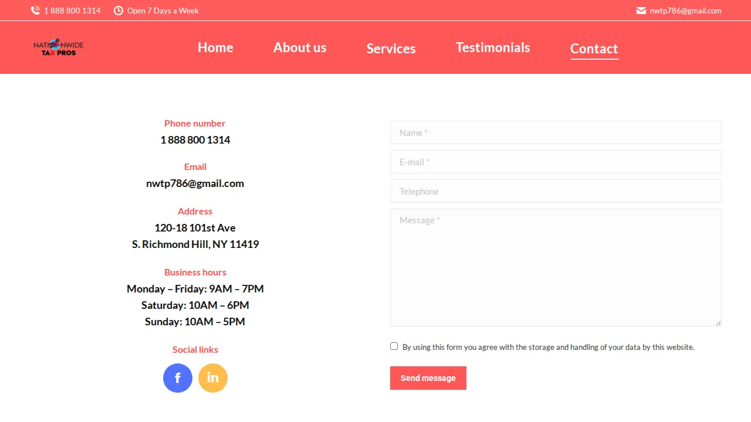Open the Facebook social link
751x422 pixels.
178,378
